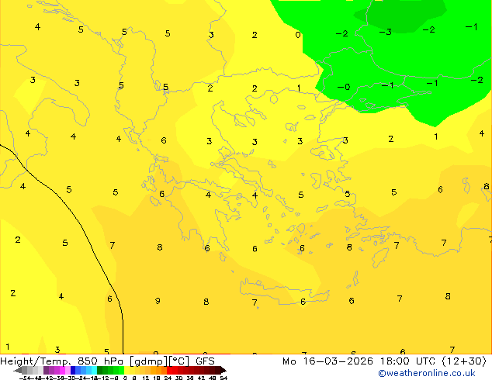The image size is (492, 380).
Task: Click the 'Mo 16-03-2026' date text
Action: pyautogui.click(x=328, y=361)
